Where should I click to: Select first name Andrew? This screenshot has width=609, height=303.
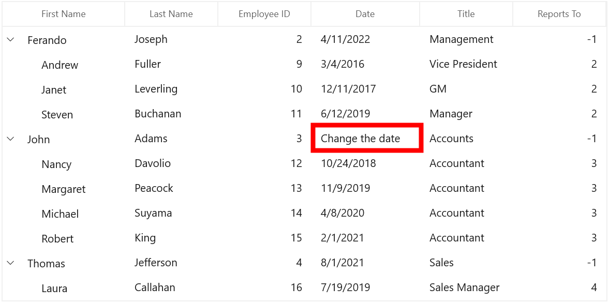(x=60, y=65)
